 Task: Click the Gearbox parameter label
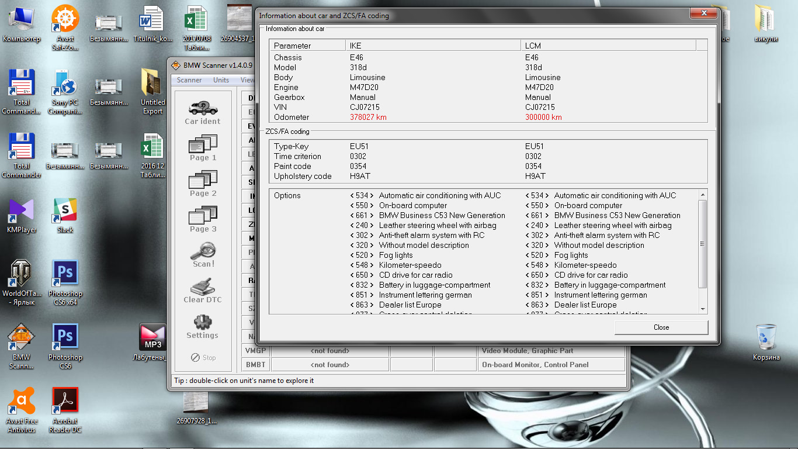point(289,98)
